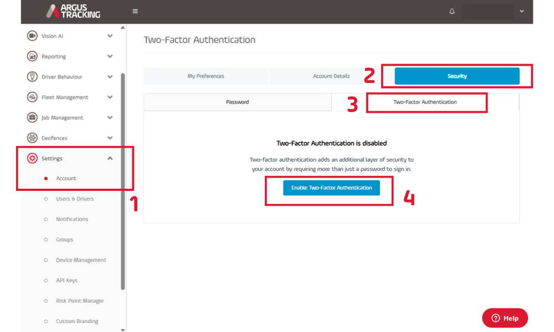Viewport: 554px width, 332px height.
Task: Click Enable Two-Factor Authentication button
Action: point(331,188)
